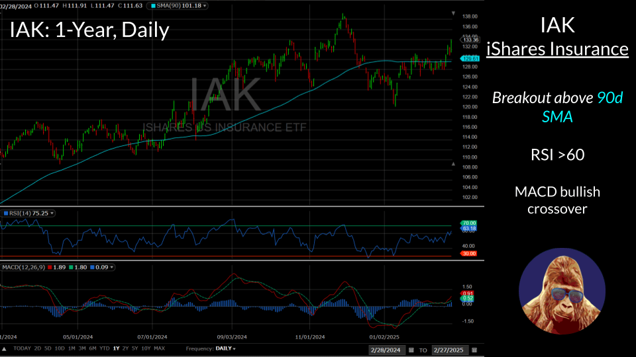Click the red 0.91 MACD value tag

467,294
